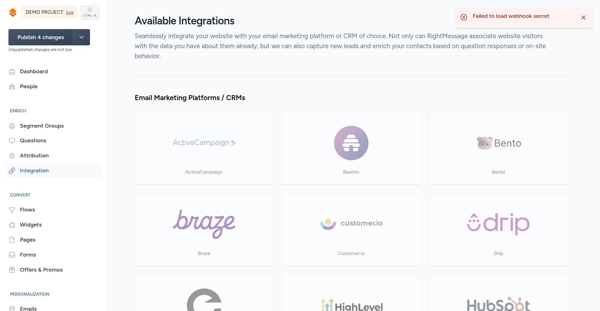The width and height of the screenshot is (600, 311).
Task: Open Forms via its inbox icon
Action: coord(12,255)
